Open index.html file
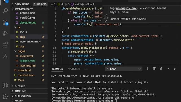 point(24,70)
